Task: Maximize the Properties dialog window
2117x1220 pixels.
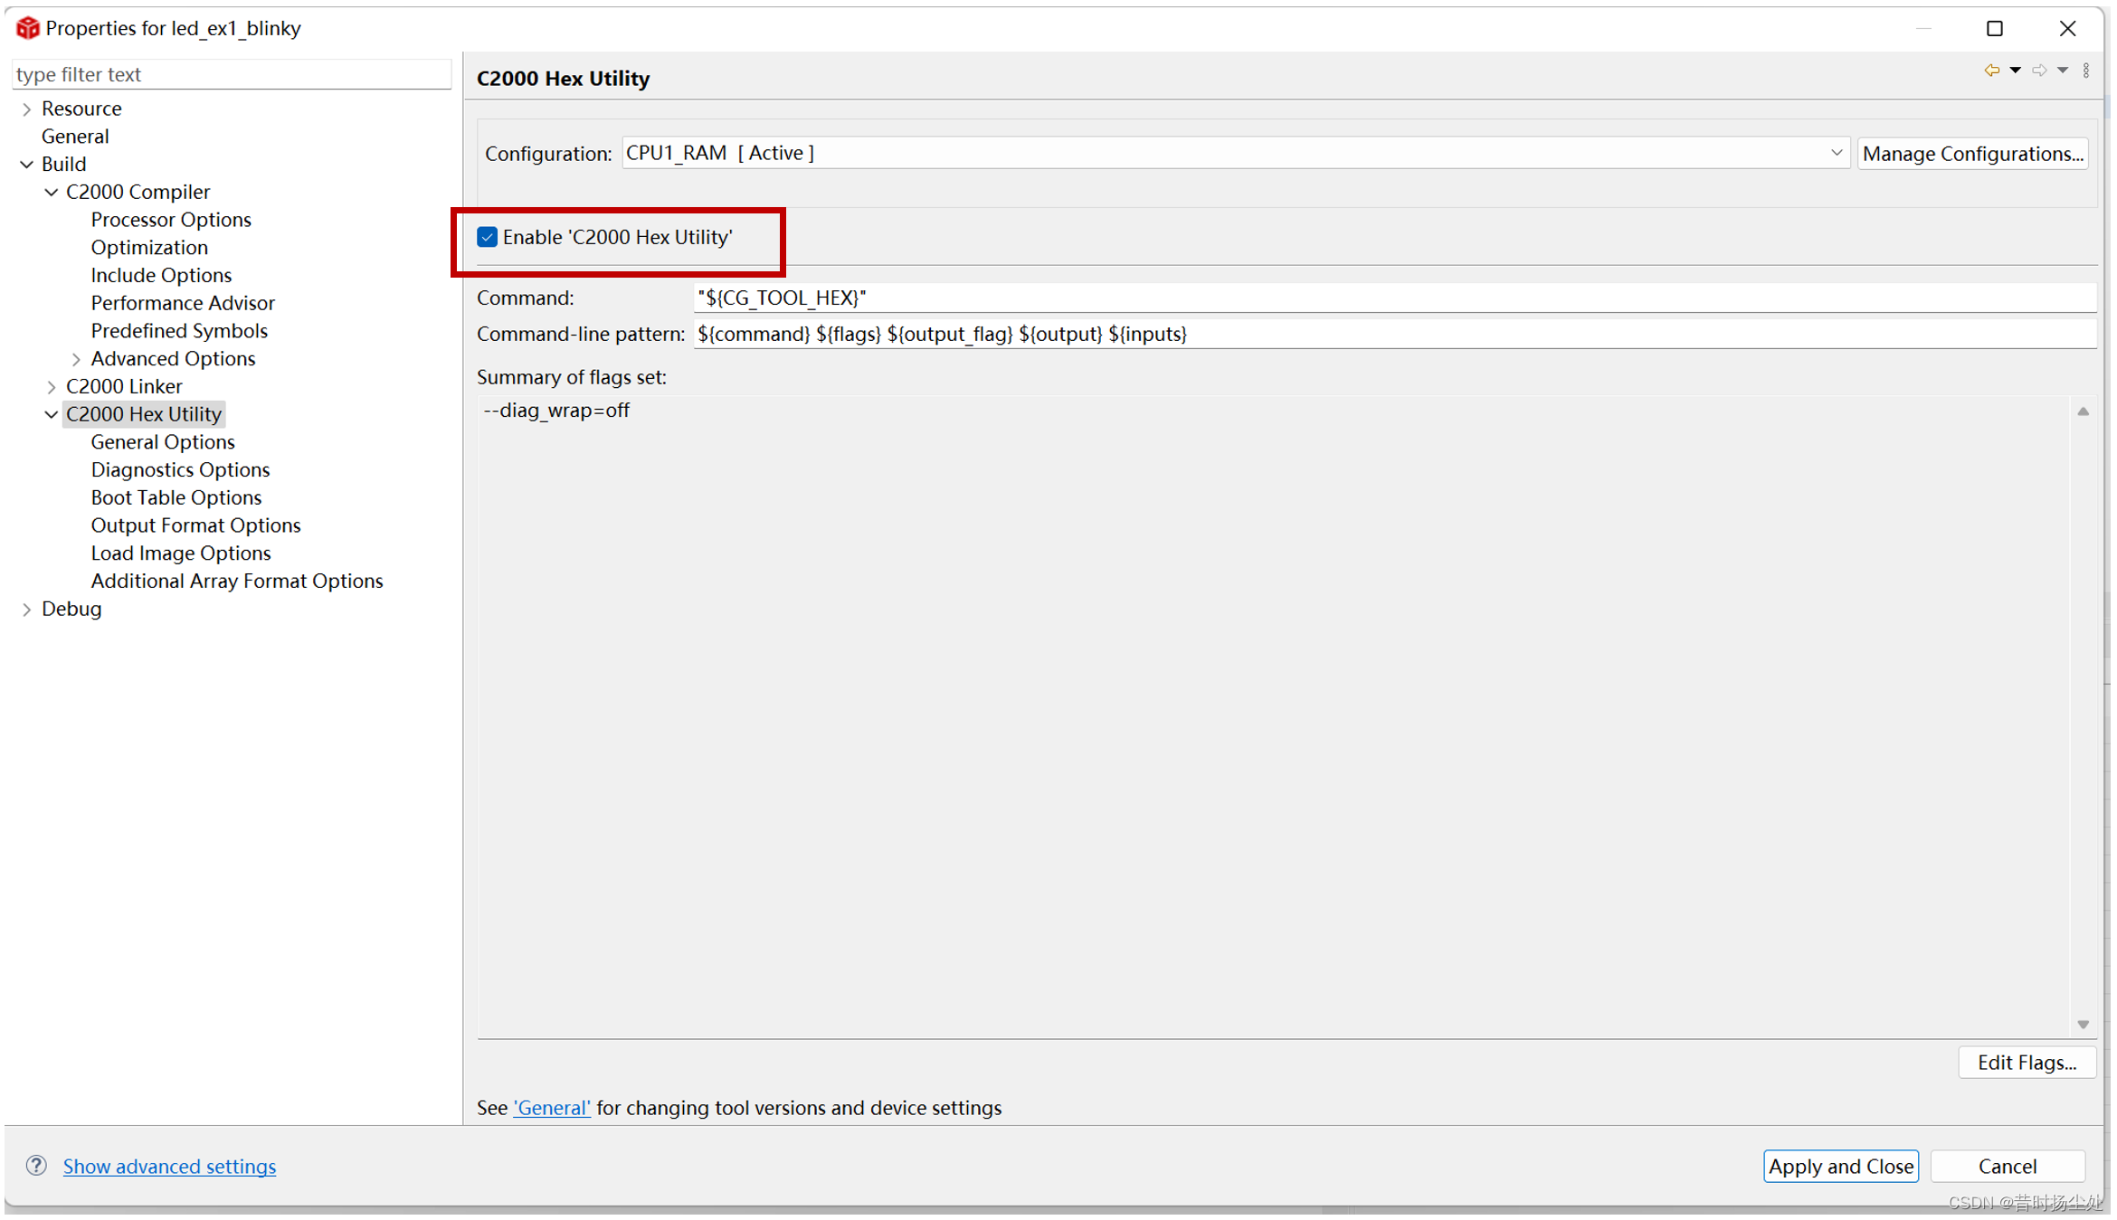Action: [1994, 28]
